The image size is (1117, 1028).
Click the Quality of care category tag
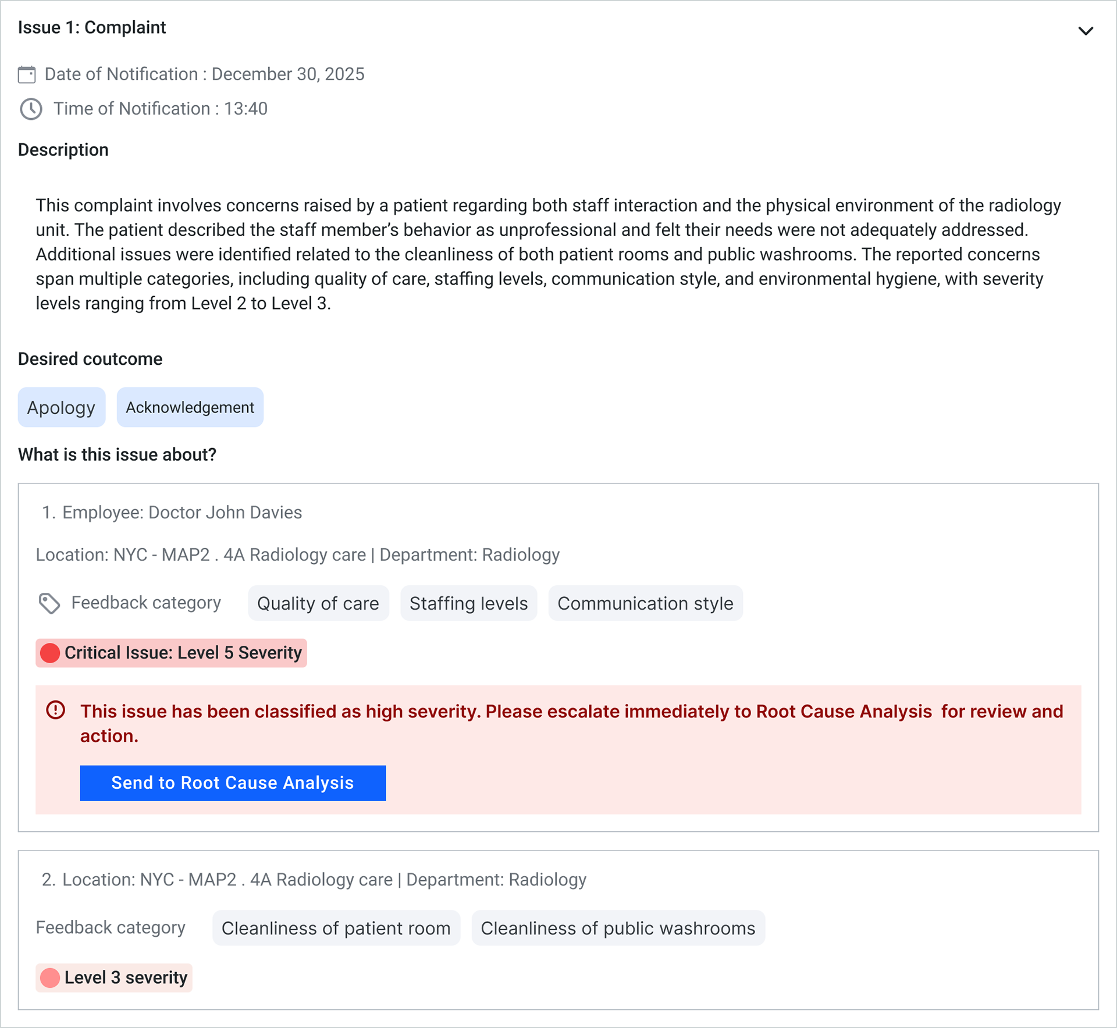coord(318,603)
